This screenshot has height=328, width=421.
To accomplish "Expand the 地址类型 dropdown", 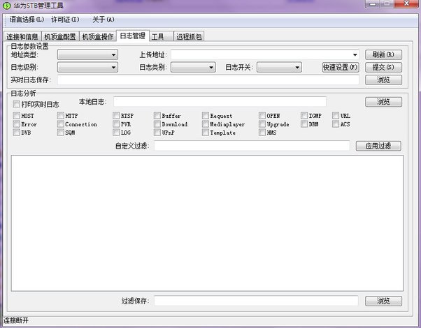I will tap(88, 55).
